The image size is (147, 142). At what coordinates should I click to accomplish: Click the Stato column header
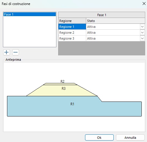[116, 21]
